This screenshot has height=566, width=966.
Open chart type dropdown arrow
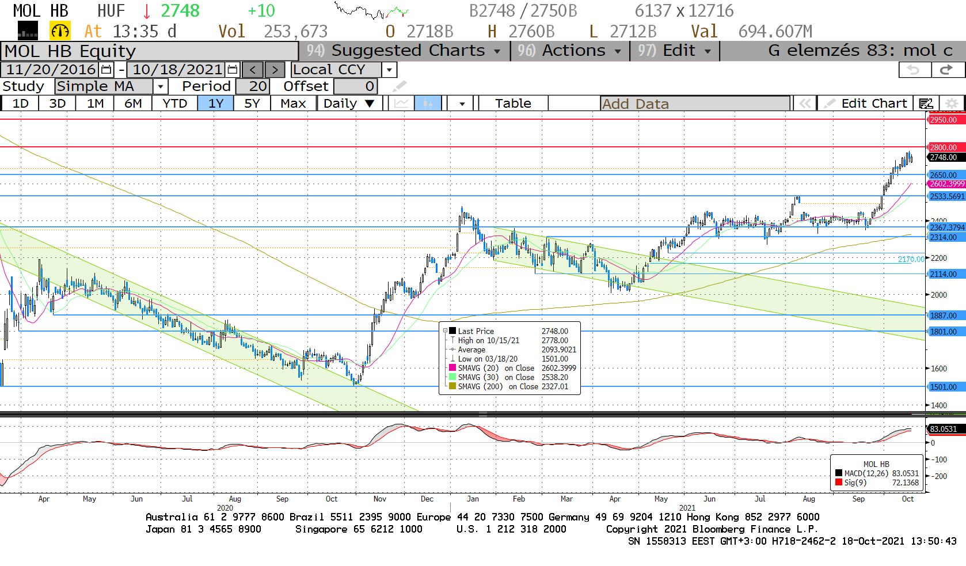point(462,104)
